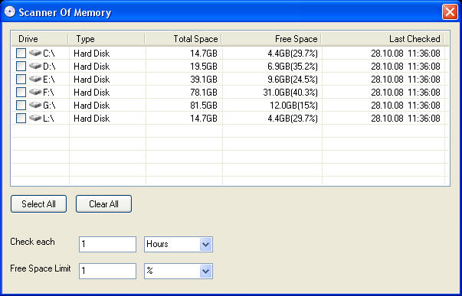462x296 pixels.
Task: Click the E:\ drive label text
Action: [x=48, y=80]
